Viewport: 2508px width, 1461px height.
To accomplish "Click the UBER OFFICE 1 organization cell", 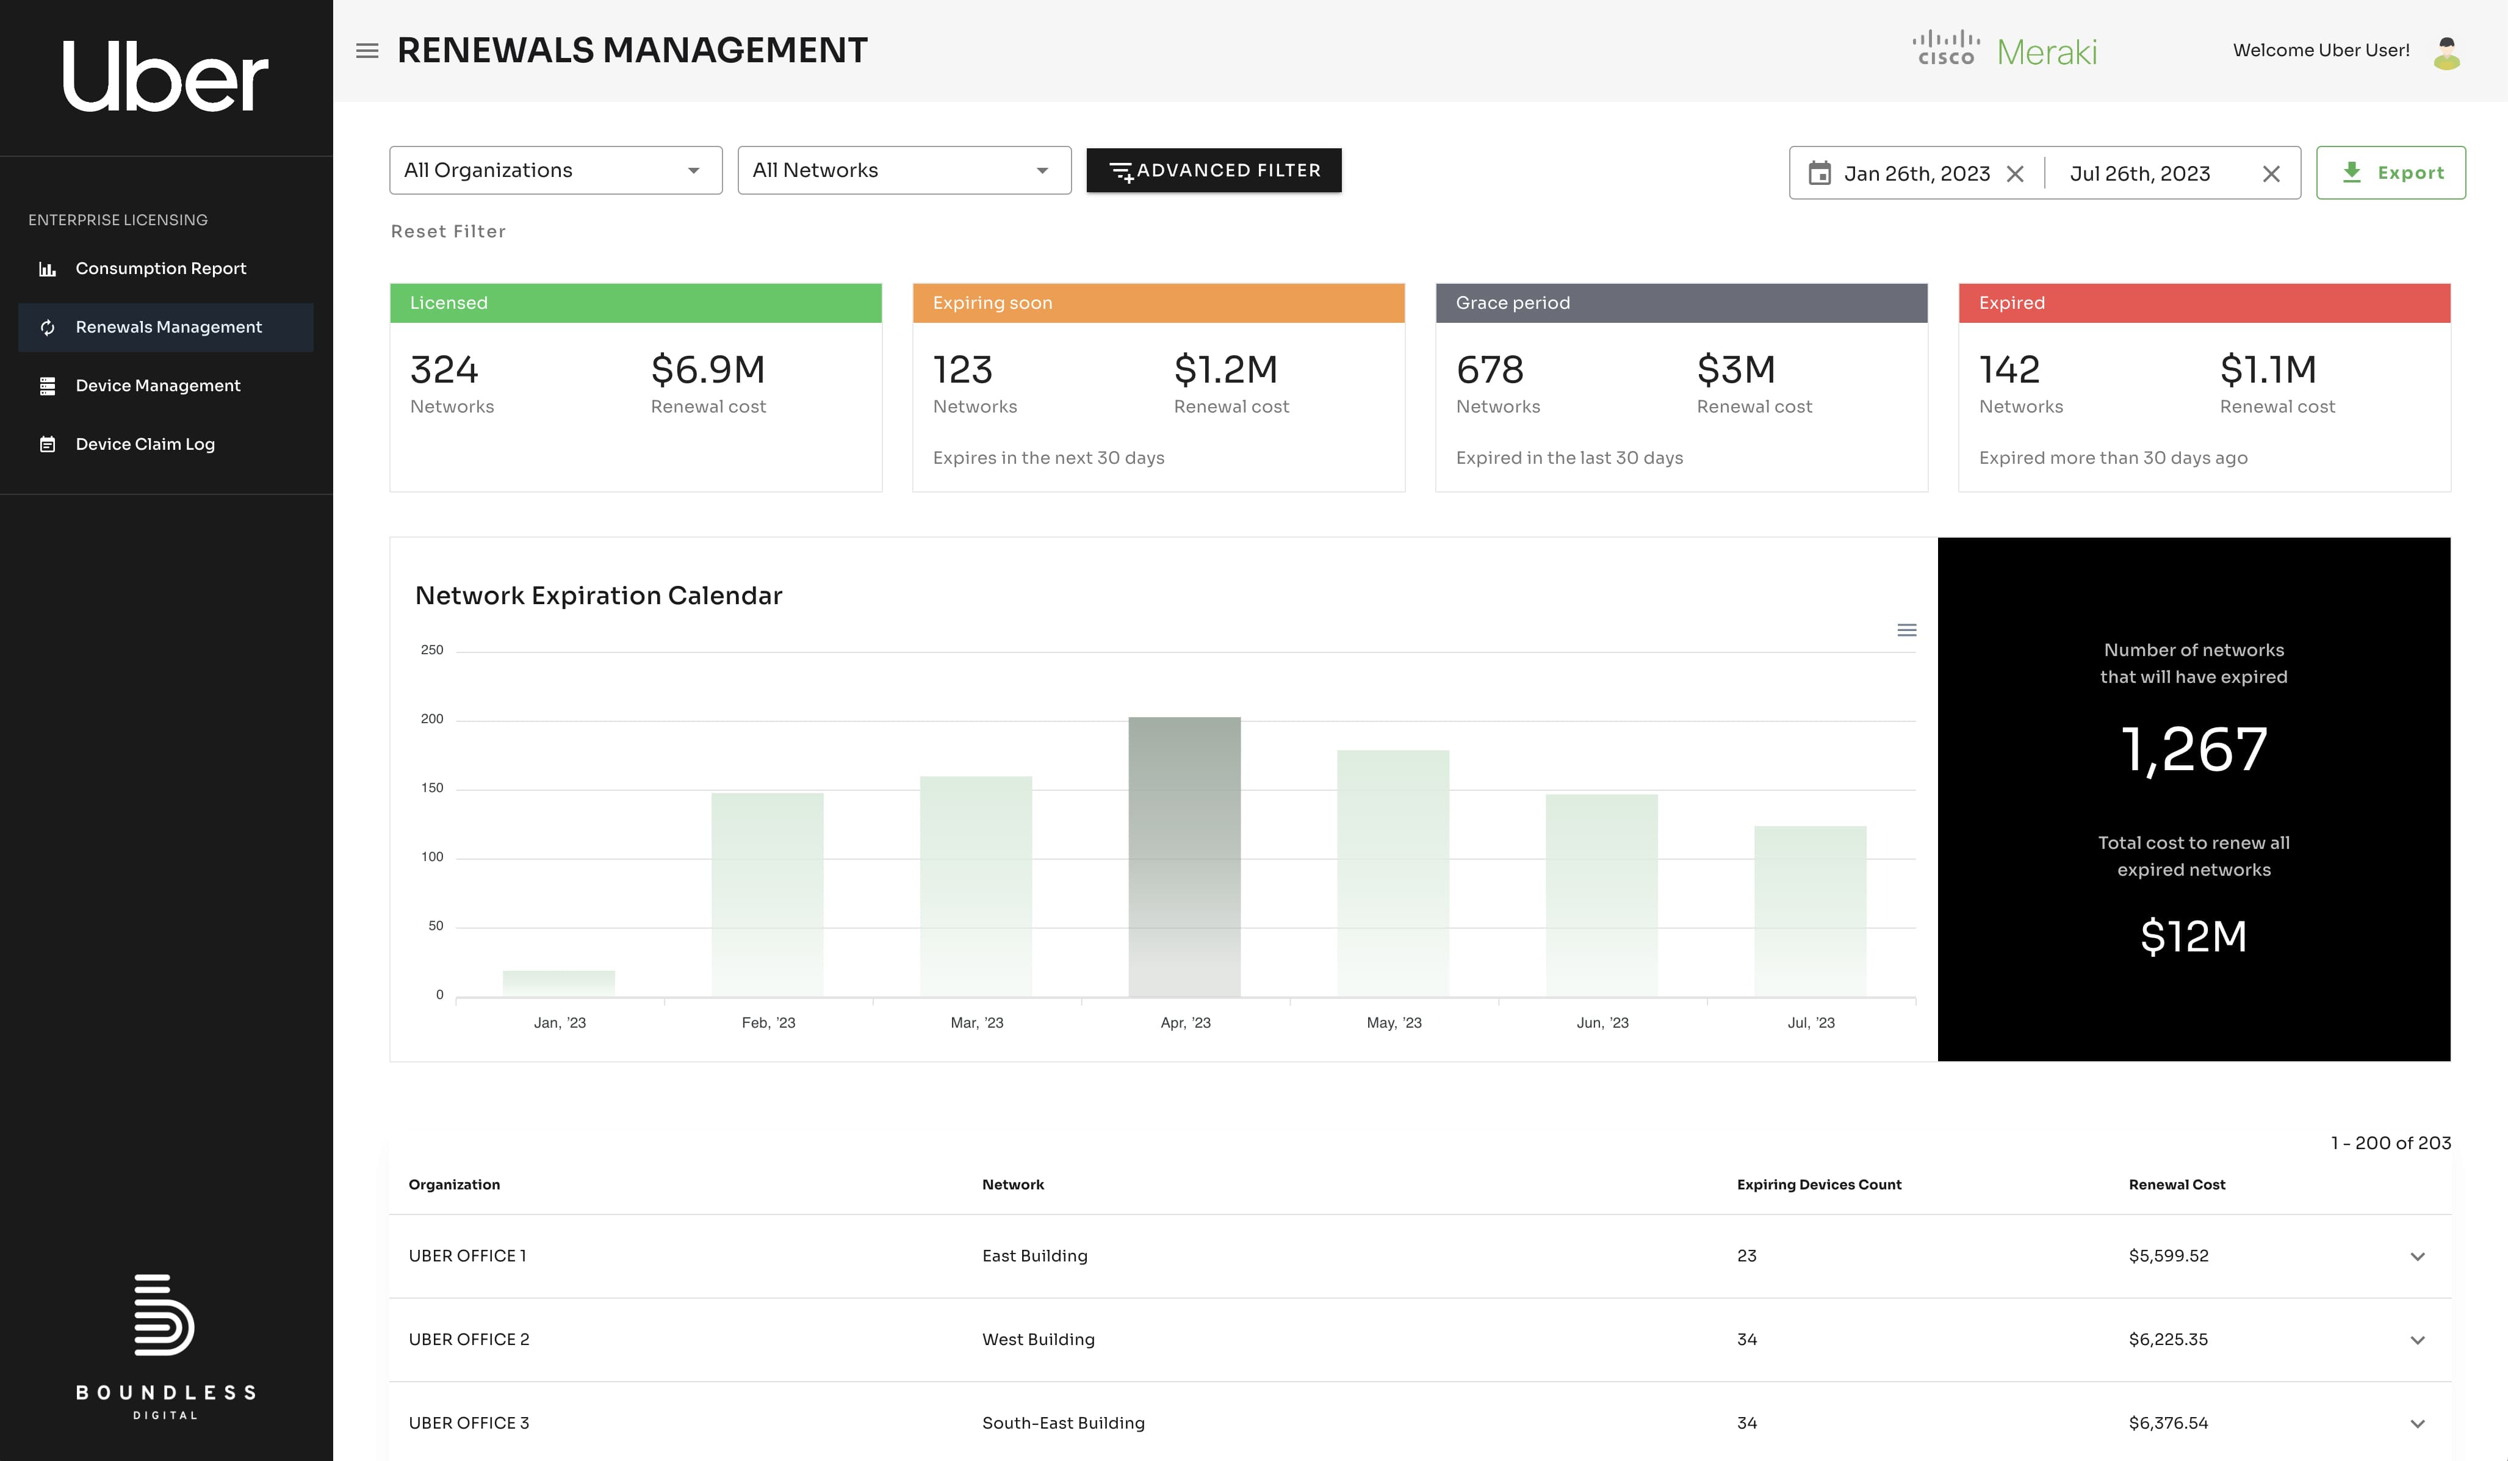I will click(468, 1256).
